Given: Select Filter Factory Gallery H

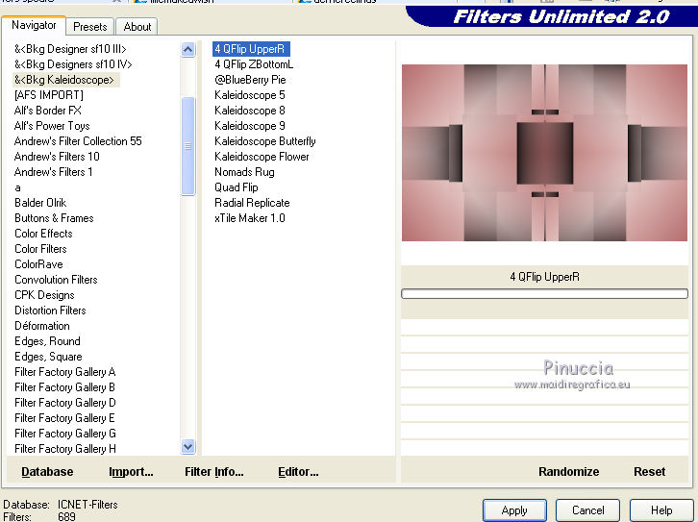Looking at the screenshot, I should point(65,449).
